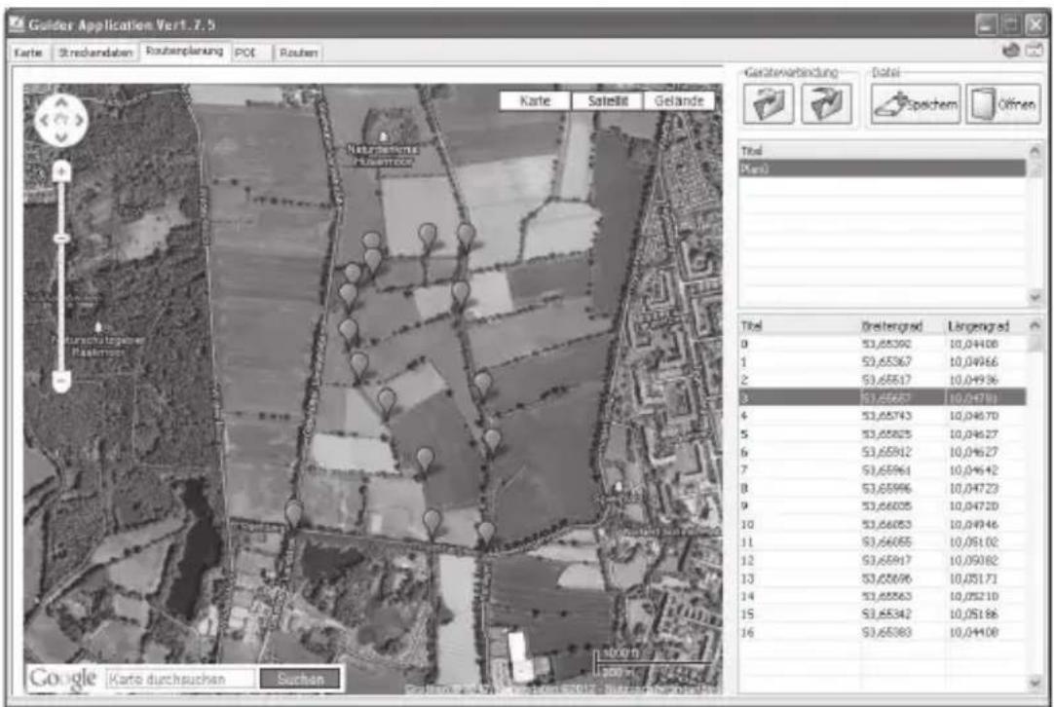Click the second Geräteverbindung device transfer icon
The width and height of the screenshot is (1054, 707).
pyautogui.click(x=826, y=104)
